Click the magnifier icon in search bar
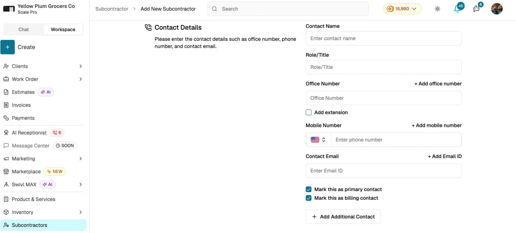516x233 pixels. (214, 9)
